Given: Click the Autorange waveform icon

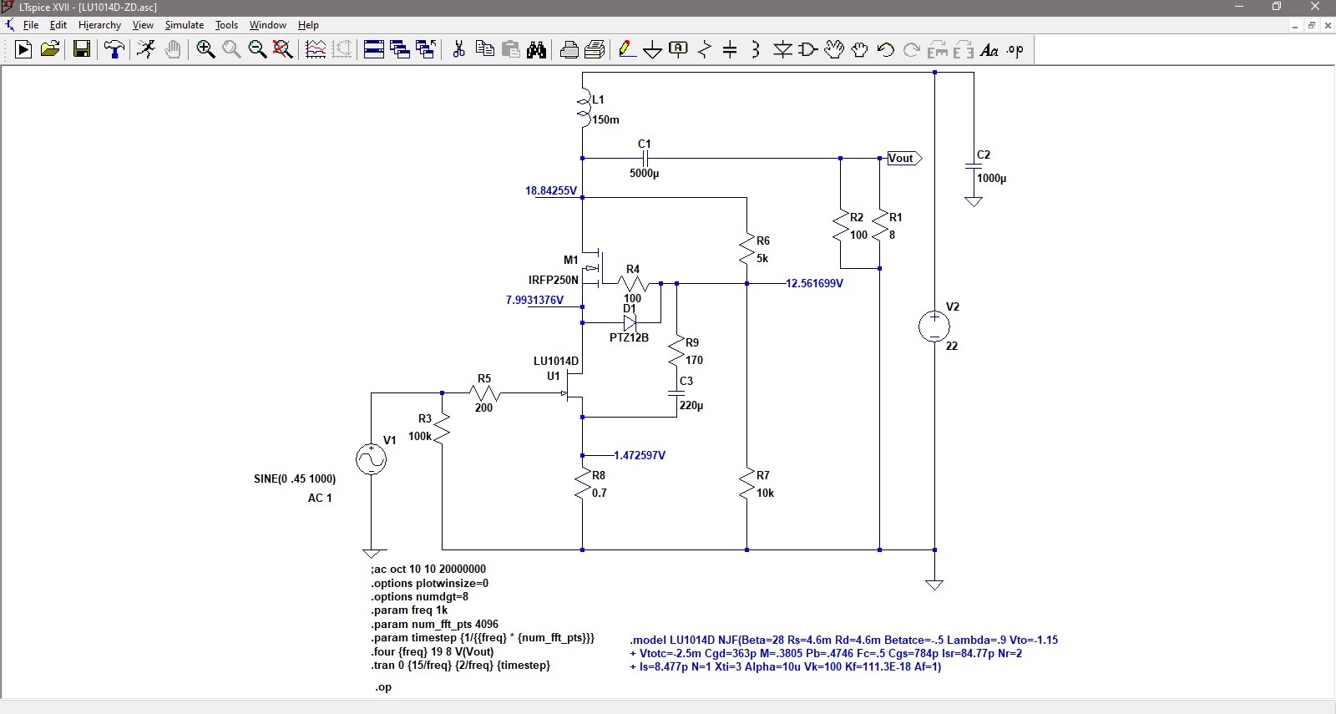Looking at the screenshot, I should [316, 50].
